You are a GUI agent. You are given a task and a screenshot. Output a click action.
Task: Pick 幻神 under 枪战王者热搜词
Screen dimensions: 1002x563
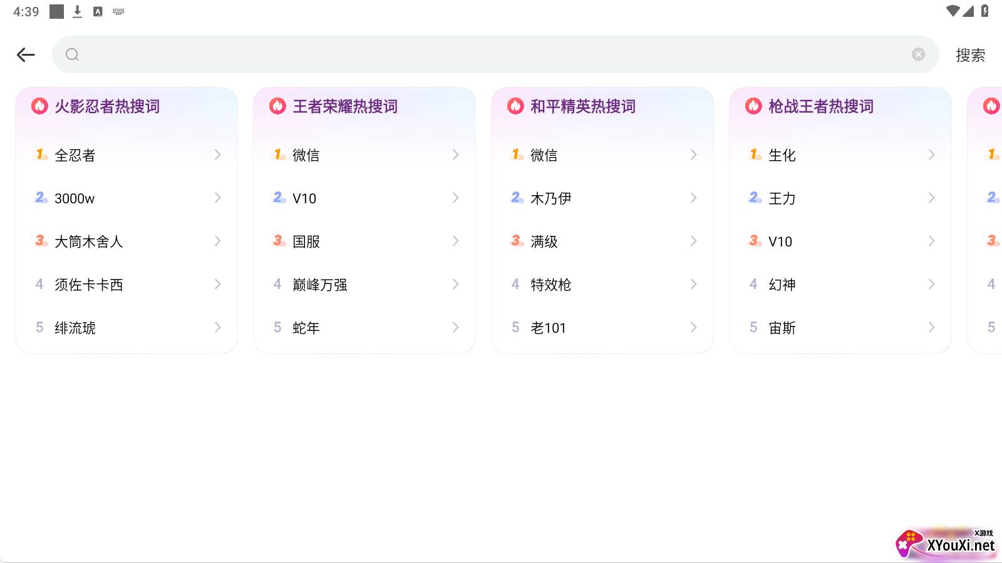782,285
